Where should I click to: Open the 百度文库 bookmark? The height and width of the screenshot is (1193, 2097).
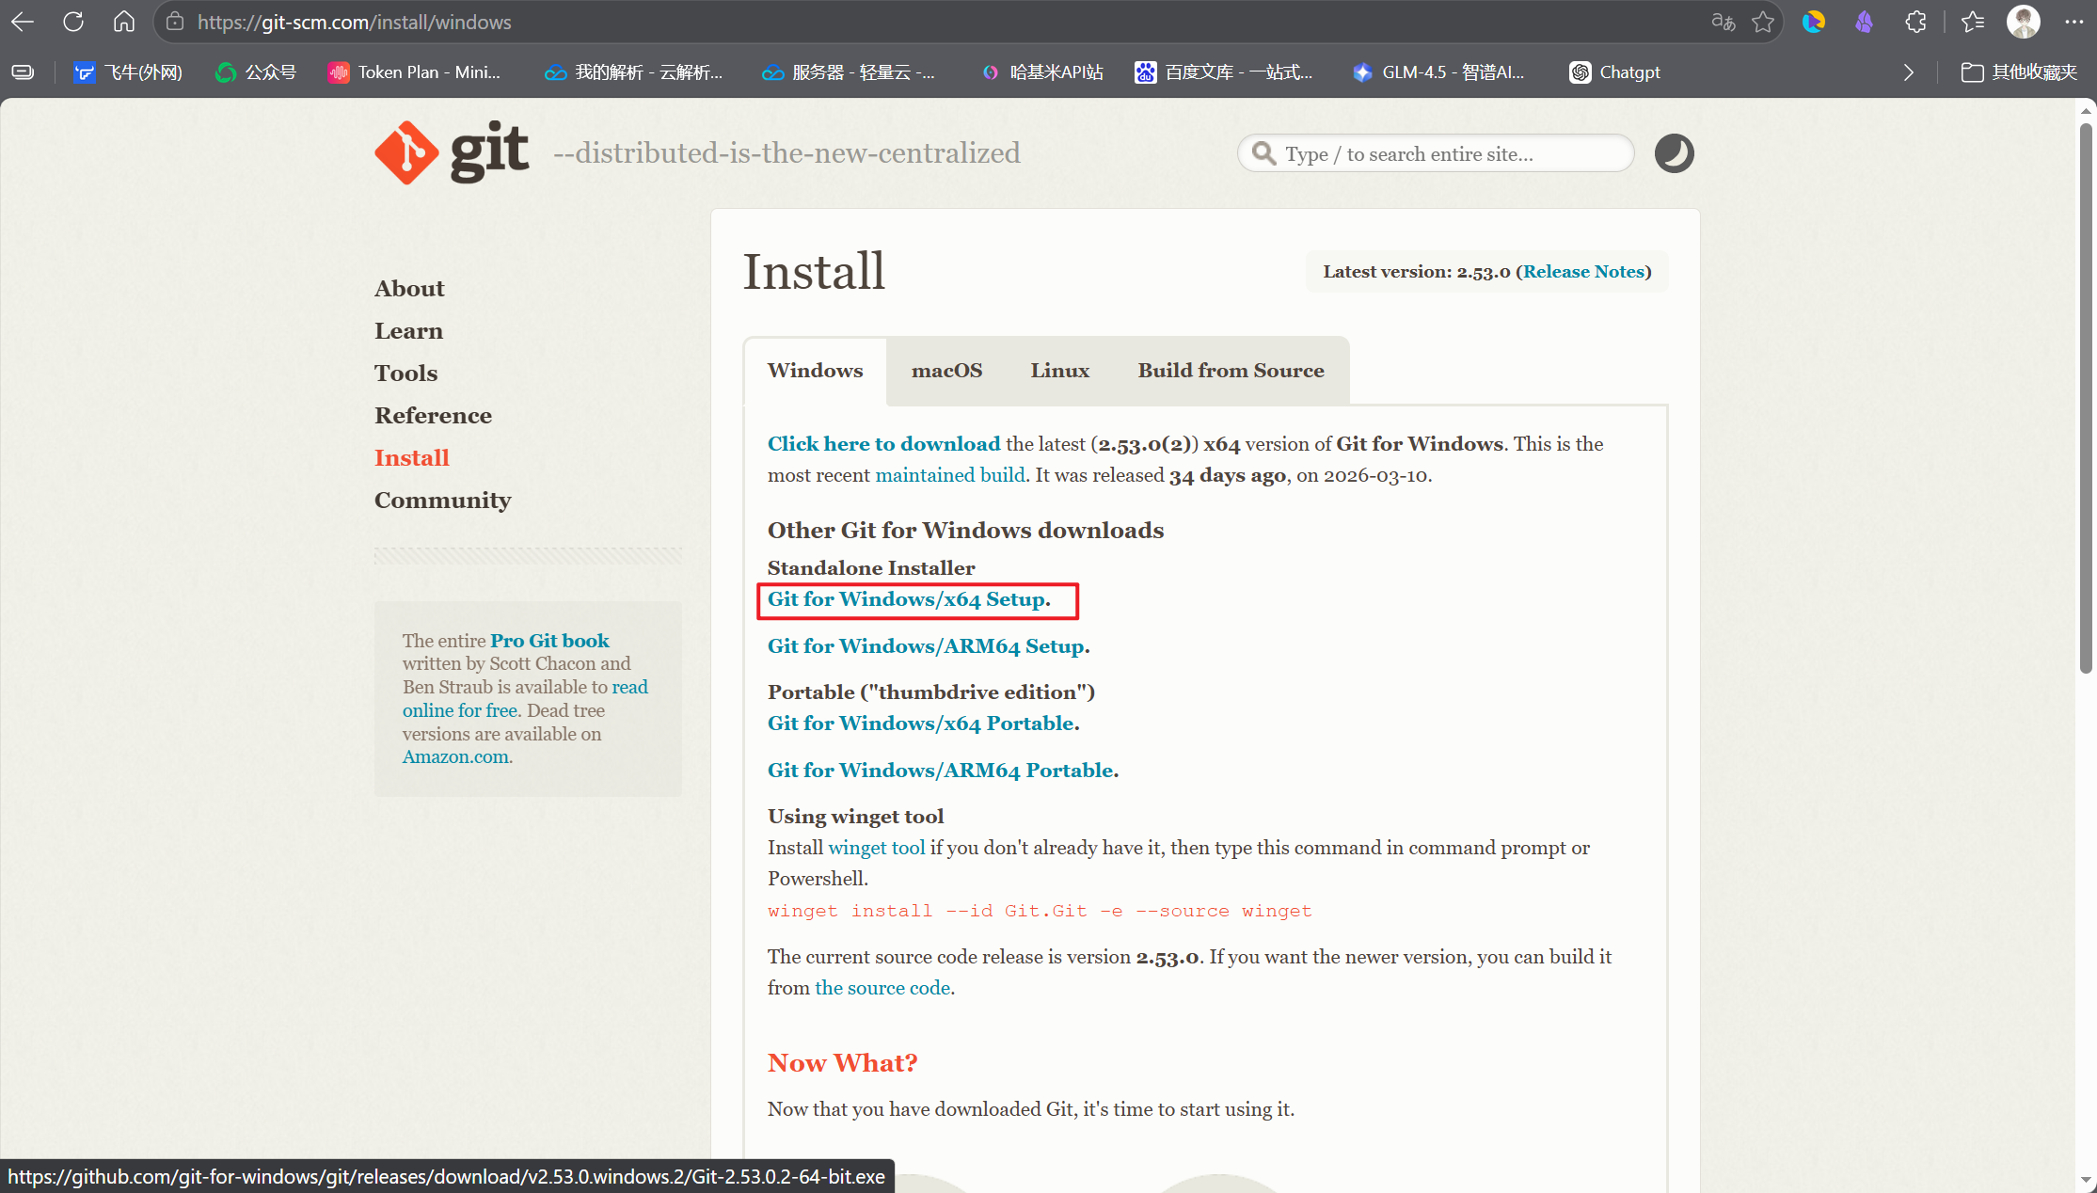click(1224, 72)
